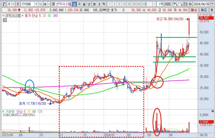215x138 pixels.
Task: Click the 거래량 volume indicator label
Action: tap(10, 112)
